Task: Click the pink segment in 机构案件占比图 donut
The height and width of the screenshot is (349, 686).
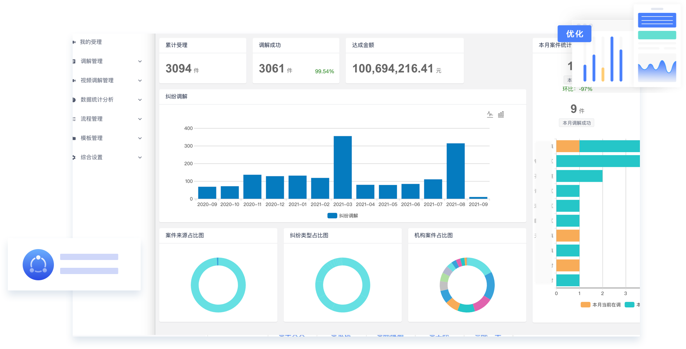Action: tap(482, 303)
